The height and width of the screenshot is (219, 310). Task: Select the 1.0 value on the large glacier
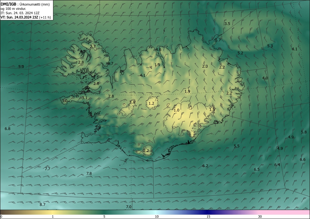(x=176, y=110)
